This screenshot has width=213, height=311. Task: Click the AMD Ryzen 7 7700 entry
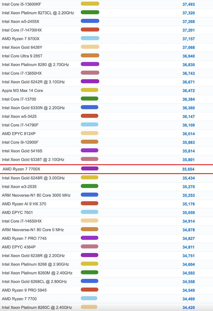tap(19, 299)
